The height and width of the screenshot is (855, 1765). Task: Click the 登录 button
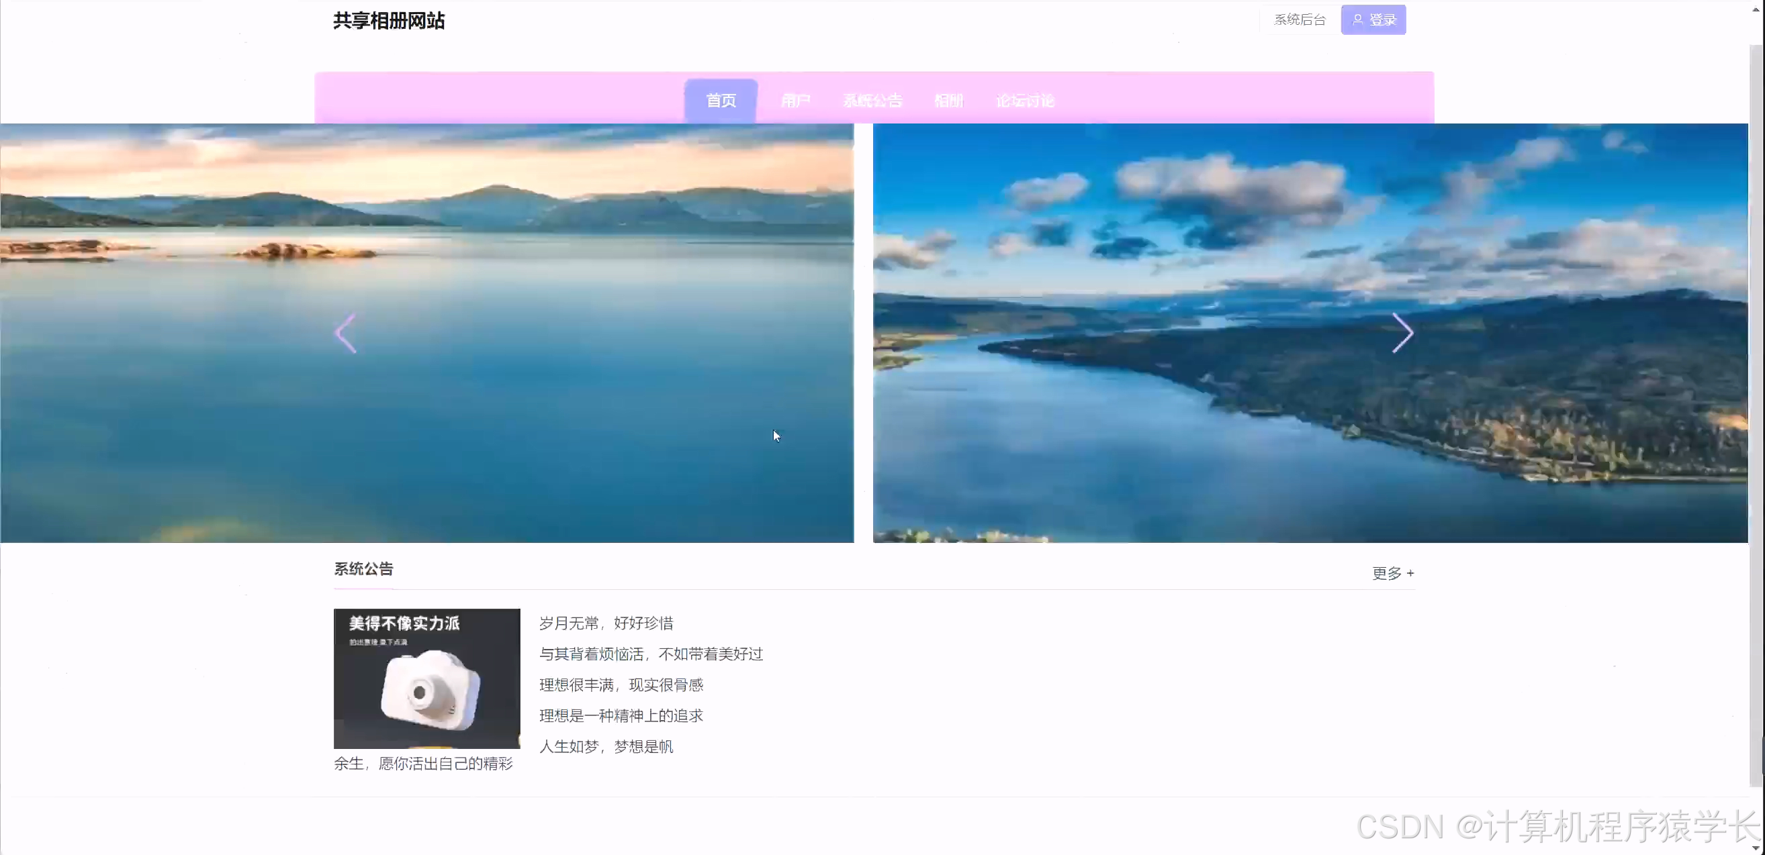[x=1373, y=19]
